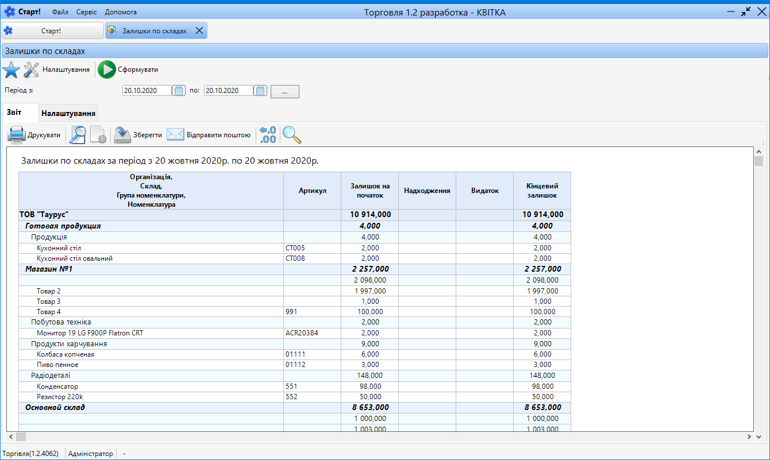Image resolution: width=770 pixels, height=460 pixels.
Task: Click the magnifying glass search icon
Action: pos(292,135)
